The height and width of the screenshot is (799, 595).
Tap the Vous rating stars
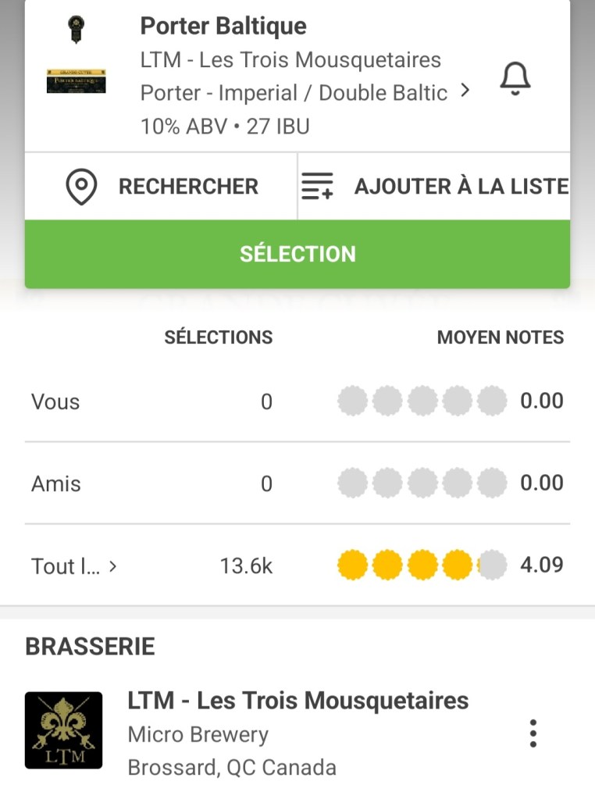pyautogui.click(x=422, y=401)
